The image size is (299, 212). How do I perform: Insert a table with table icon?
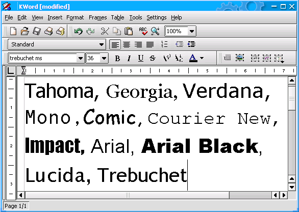tap(227, 58)
